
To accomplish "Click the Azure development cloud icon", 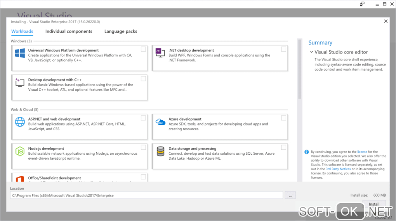I will (x=160, y=122).
